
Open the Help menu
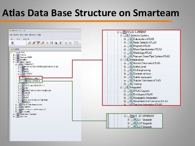pyautogui.click(x=39, y=35)
